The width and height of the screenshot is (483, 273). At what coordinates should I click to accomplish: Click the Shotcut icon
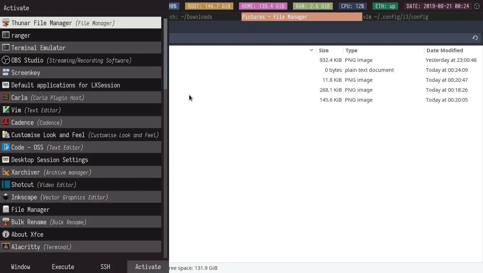click(6, 184)
